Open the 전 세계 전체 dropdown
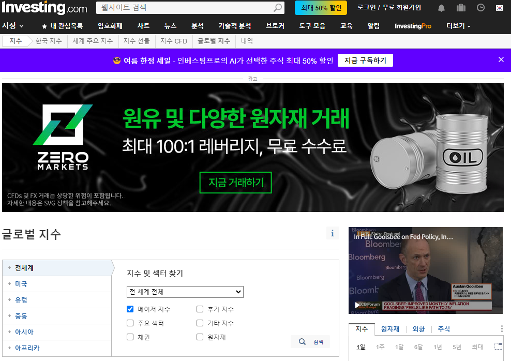This screenshot has height=361, width=511. tap(185, 291)
